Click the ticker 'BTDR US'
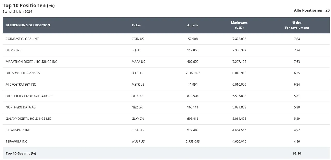 click(x=138, y=96)
